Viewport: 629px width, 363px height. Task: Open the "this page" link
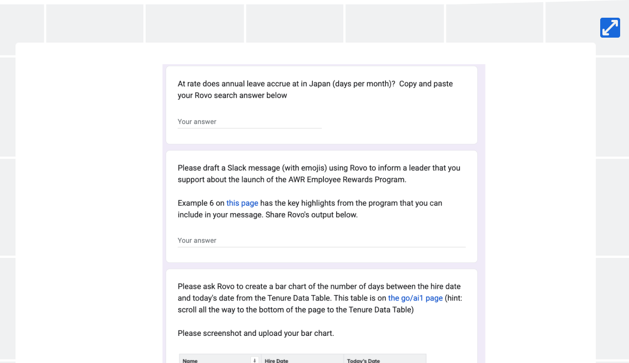point(243,203)
